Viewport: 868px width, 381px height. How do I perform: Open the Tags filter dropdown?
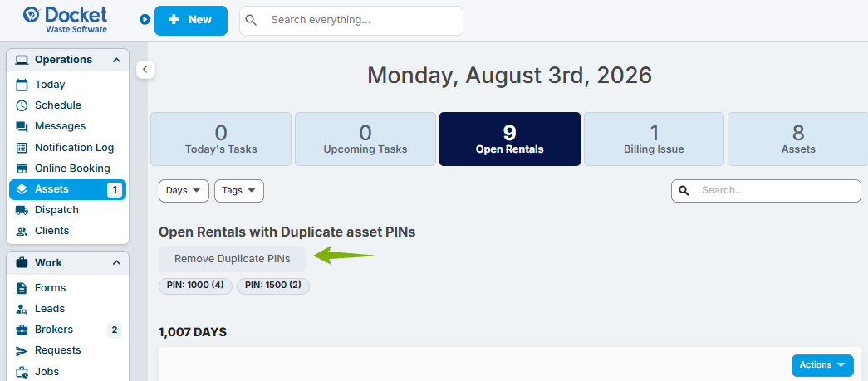pyautogui.click(x=239, y=191)
